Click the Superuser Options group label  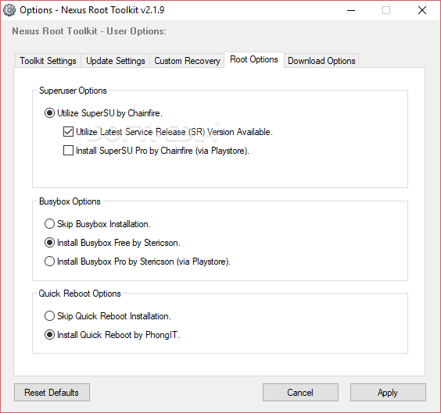[73, 91]
